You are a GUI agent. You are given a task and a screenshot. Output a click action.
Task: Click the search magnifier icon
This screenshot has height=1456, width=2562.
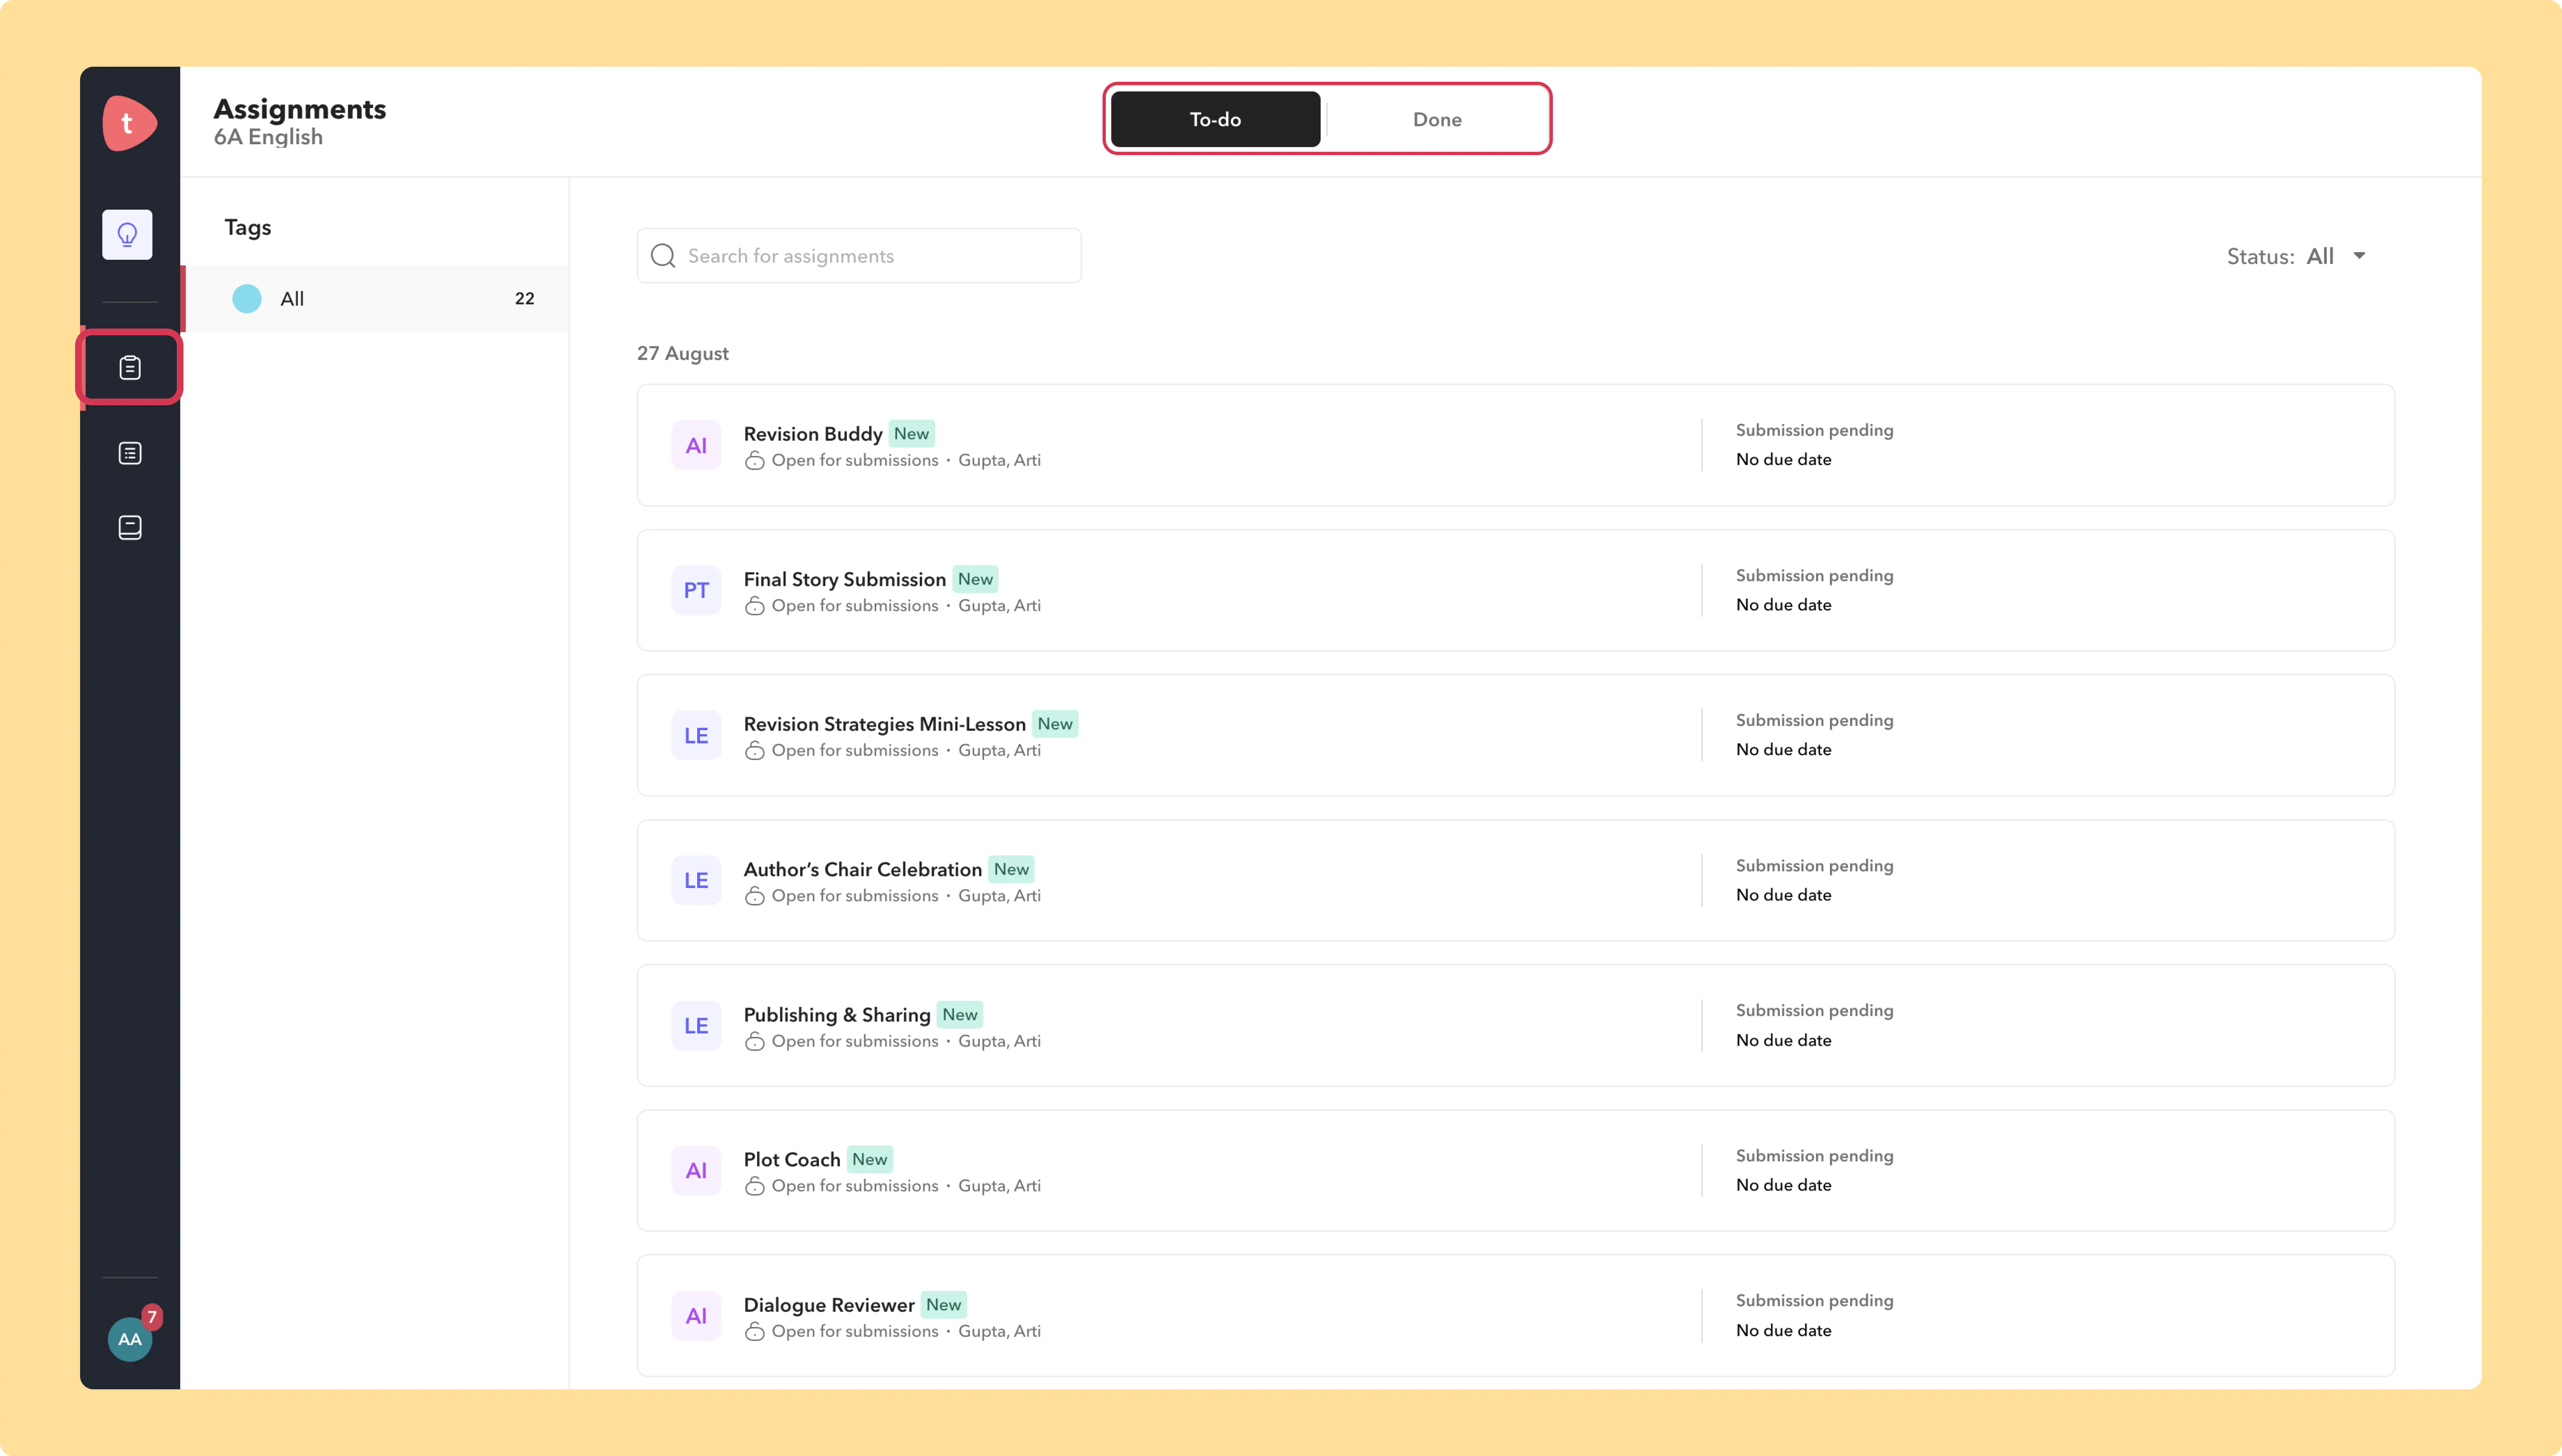tap(663, 256)
